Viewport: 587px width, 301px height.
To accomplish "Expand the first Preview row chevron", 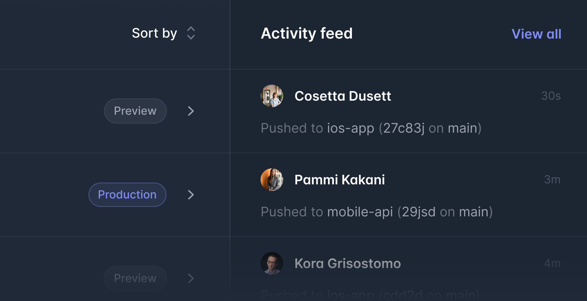I will pyautogui.click(x=191, y=111).
